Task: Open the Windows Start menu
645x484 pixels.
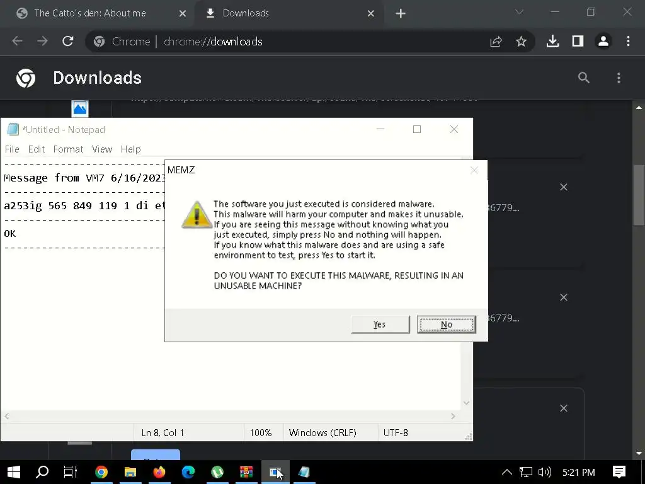Action: pyautogui.click(x=14, y=472)
